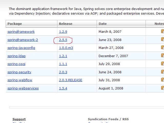Viewport: 164px width, 123px height.
Task: Select the date March 27, 2008
Action: 111,48
